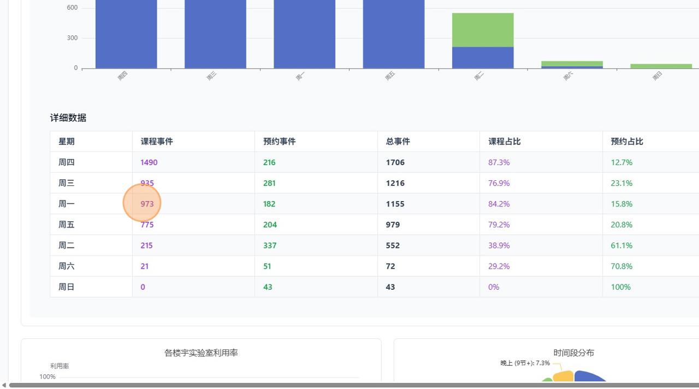This screenshot has width=699, height=389.
Task: Click the blue 周三 bar in chart
Action: point(215,34)
